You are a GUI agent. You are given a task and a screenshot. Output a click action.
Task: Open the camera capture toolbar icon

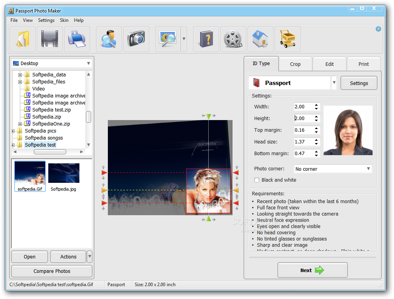tap(136, 39)
